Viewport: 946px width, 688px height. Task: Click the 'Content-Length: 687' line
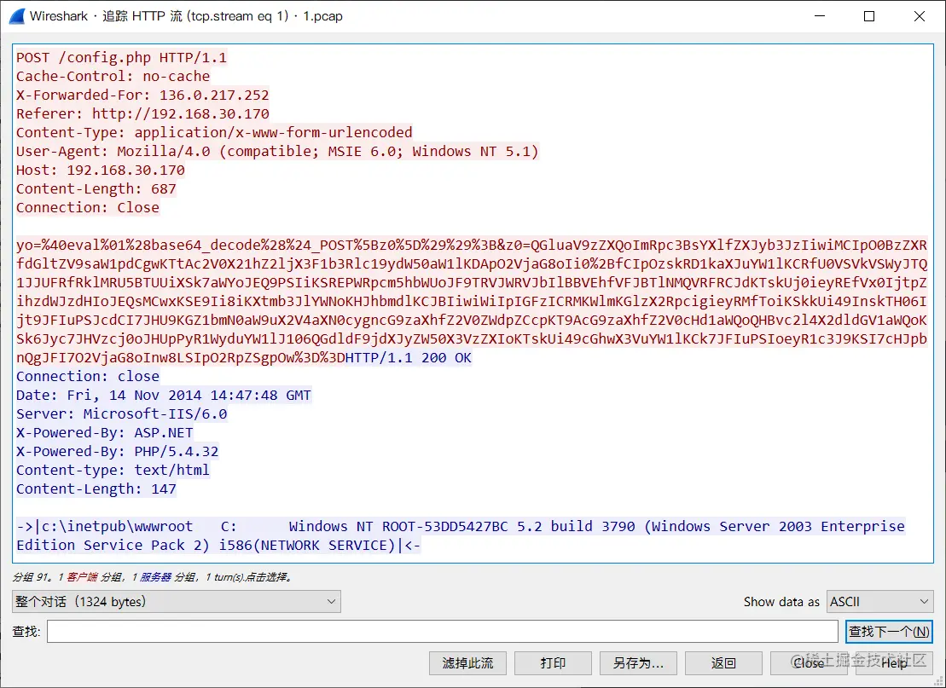(x=96, y=188)
